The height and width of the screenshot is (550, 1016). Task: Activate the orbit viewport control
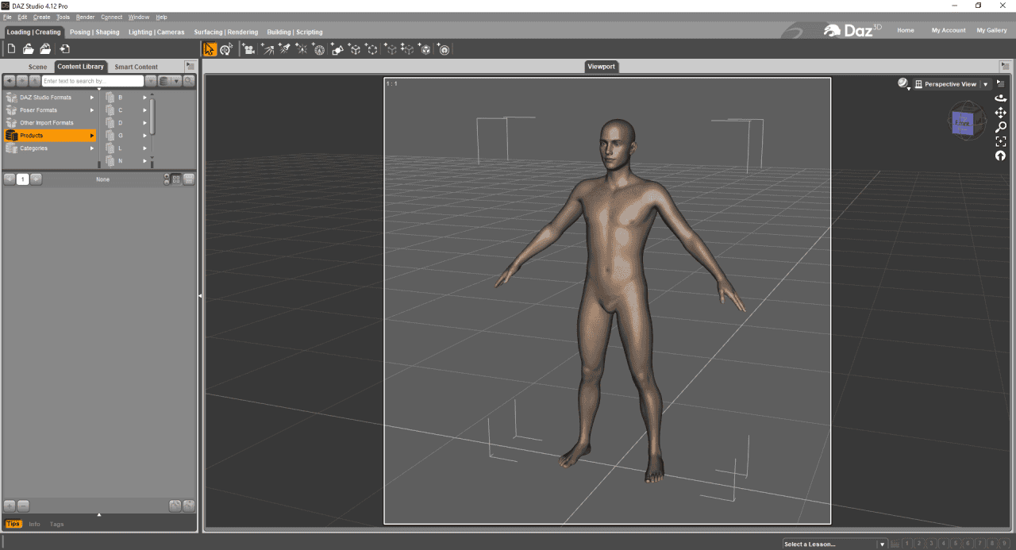pyautogui.click(x=1001, y=98)
